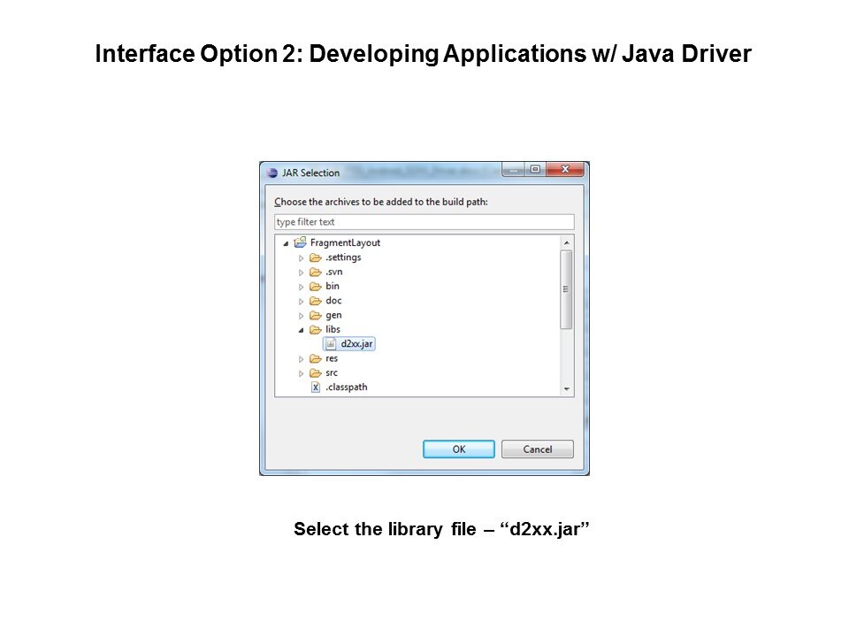The image size is (849, 637).
Task: Click the libs folder icon
Action: pyautogui.click(x=316, y=329)
